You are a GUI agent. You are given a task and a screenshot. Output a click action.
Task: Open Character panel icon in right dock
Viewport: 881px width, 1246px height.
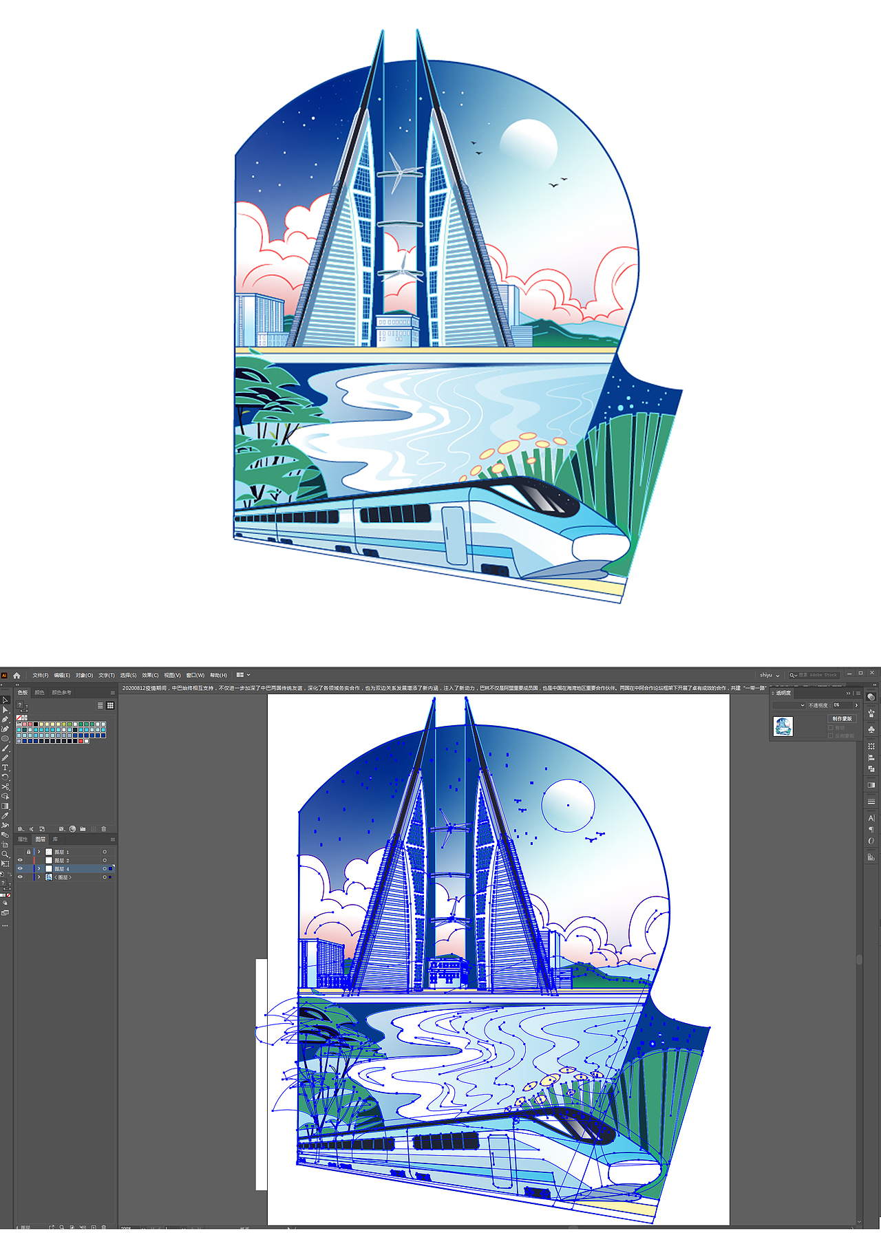pyautogui.click(x=871, y=818)
